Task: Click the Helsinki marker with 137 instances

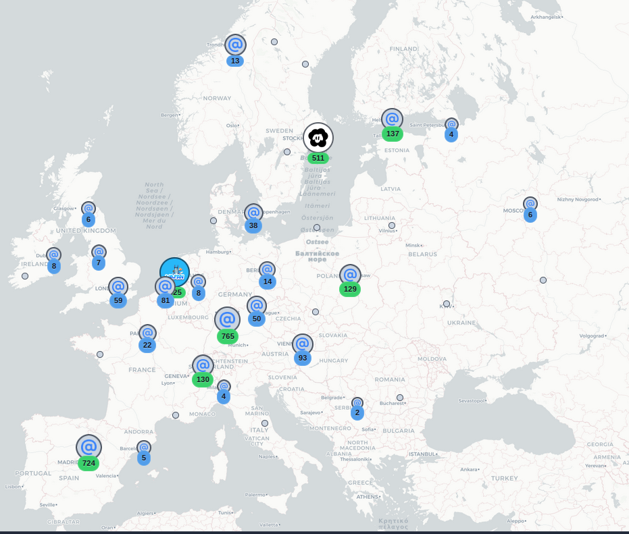Action: (x=394, y=119)
